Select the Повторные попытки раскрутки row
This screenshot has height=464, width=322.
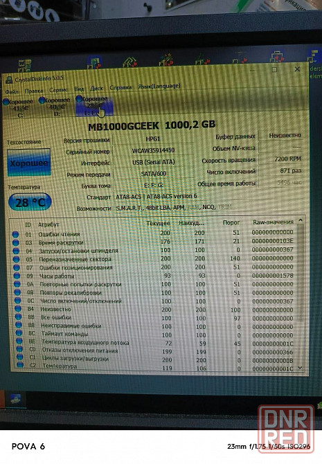(153, 285)
